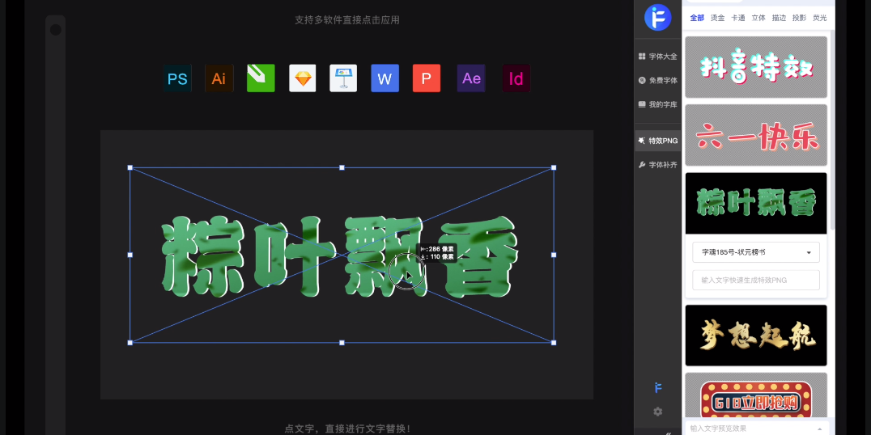Open 字体大全 in the sidebar
Viewport: 871px width, 435px height.
click(x=657, y=57)
